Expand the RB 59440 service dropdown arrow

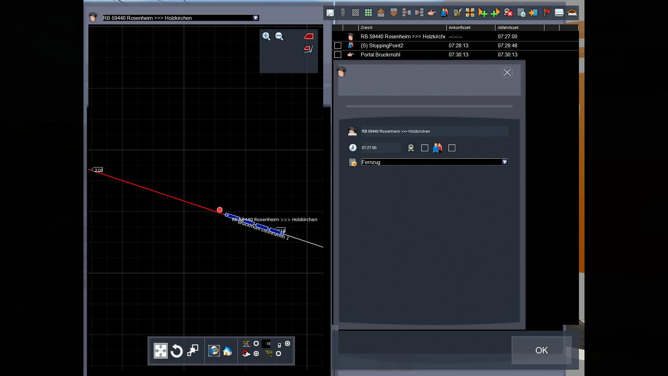256,18
